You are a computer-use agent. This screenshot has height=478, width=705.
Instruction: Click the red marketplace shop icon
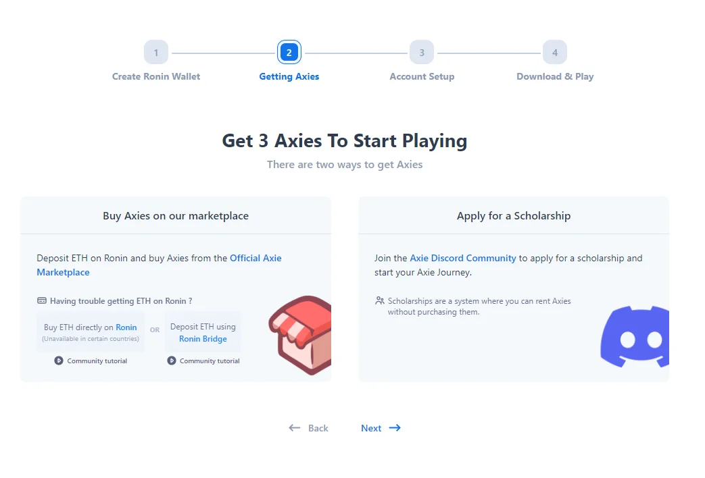[x=300, y=335]
